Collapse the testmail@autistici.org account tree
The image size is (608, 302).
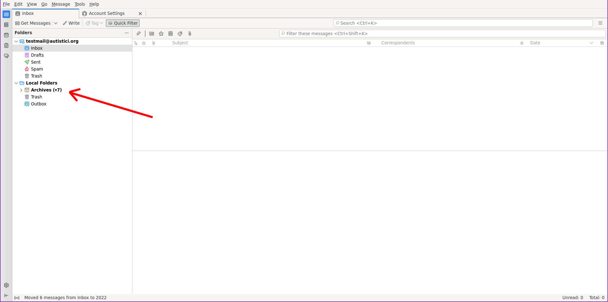(x=16, y=41)
